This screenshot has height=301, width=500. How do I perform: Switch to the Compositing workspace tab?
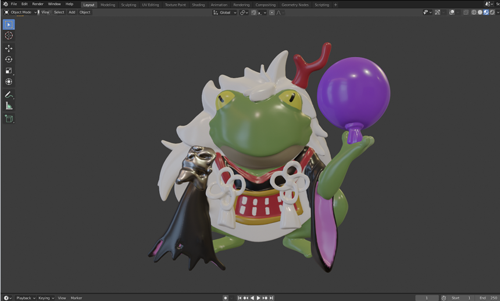(x=266, y=5)
